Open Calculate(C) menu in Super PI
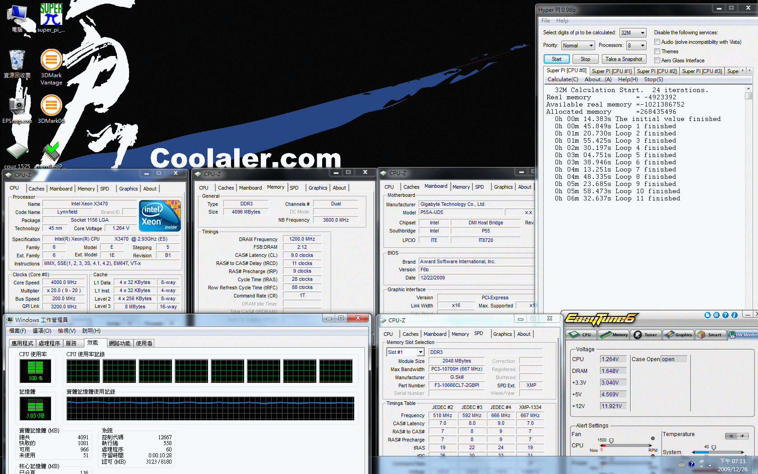758x474 pixels. [x=563, y=79]
